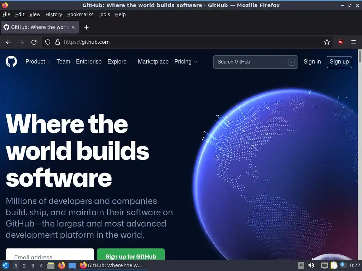Open the clipboard manager tray icon
362x271 pixels.
click(x=334, y=265)
